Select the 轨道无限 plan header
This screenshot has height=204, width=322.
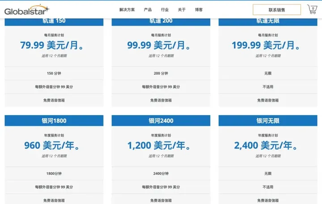pos(268,22)
